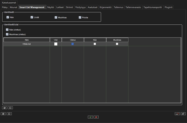The width and height of the screenshot is (187, 123).
Task: Toggle Oletus checkbox for White list row
Action: (73, 44)
